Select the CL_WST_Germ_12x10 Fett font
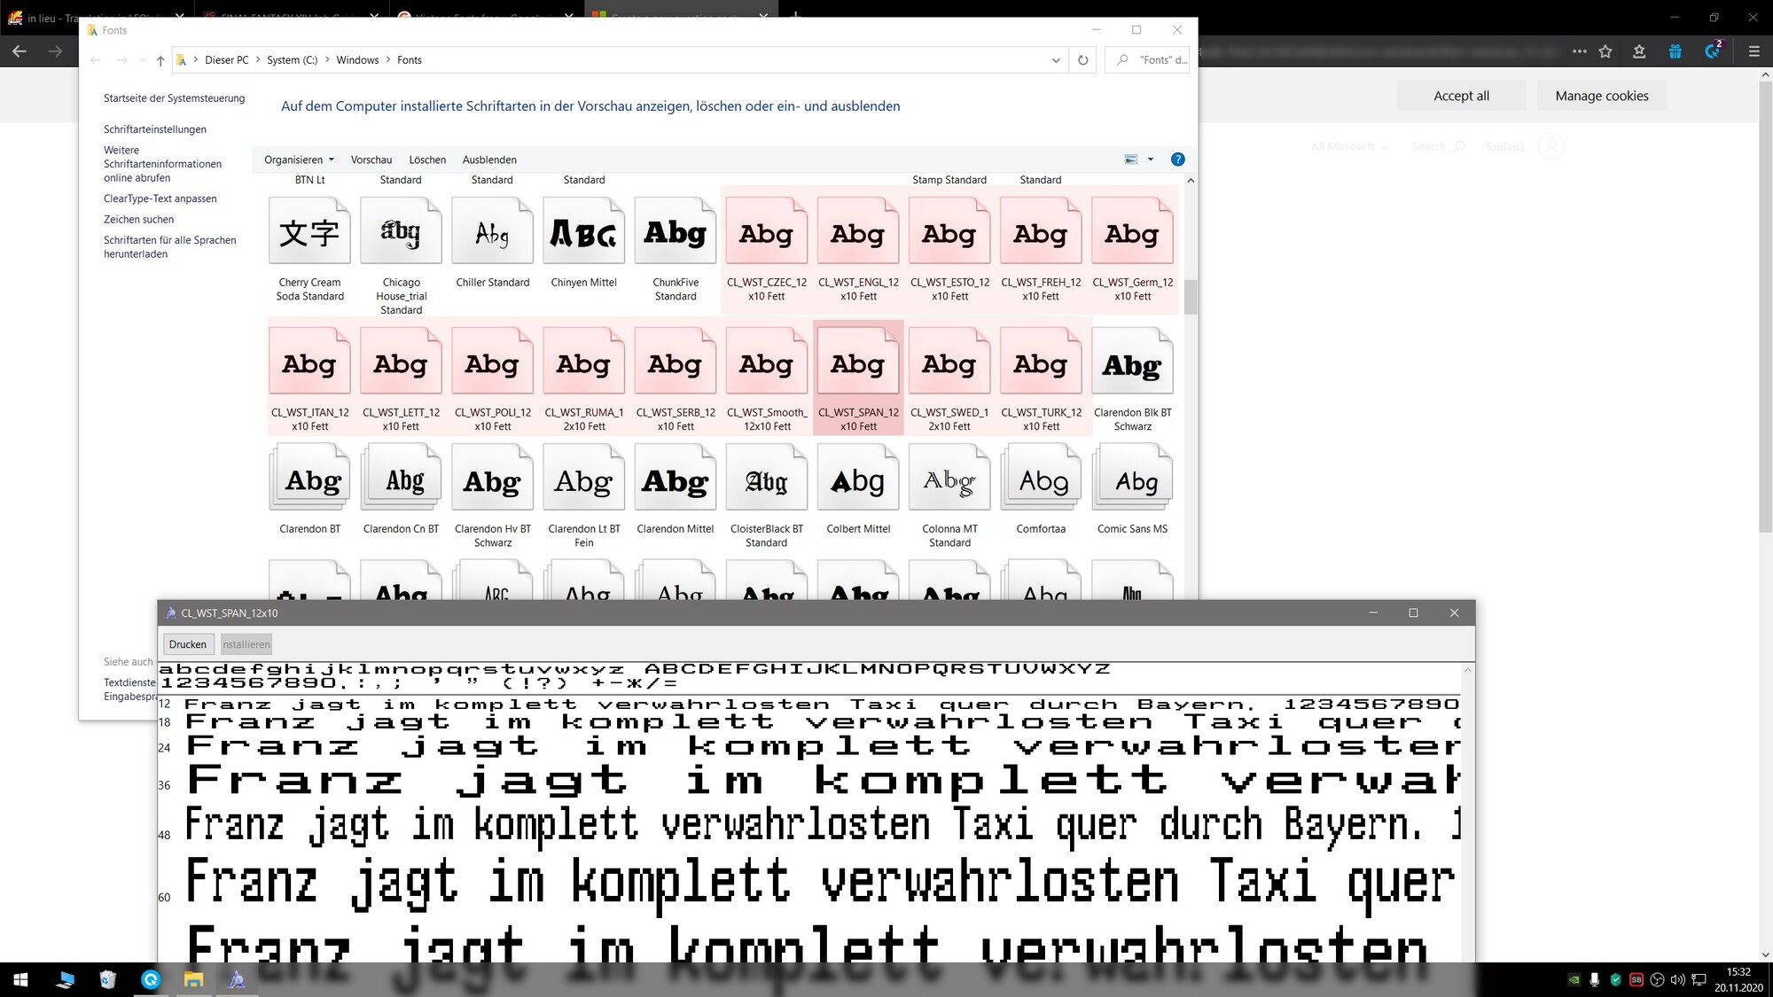The image size is (1773, 997). [x=1132, y=232]
